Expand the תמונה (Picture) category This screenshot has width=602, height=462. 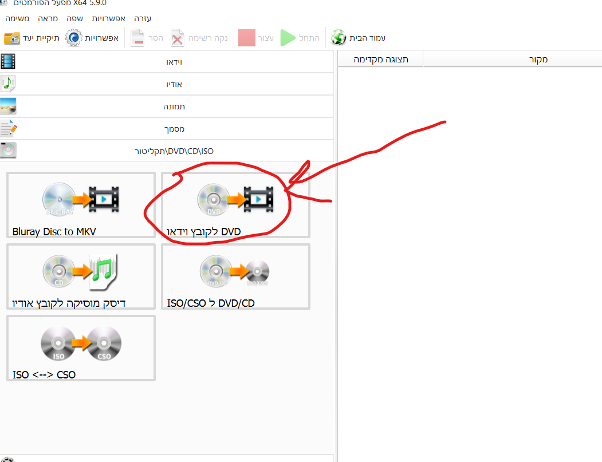pos(167,106)
